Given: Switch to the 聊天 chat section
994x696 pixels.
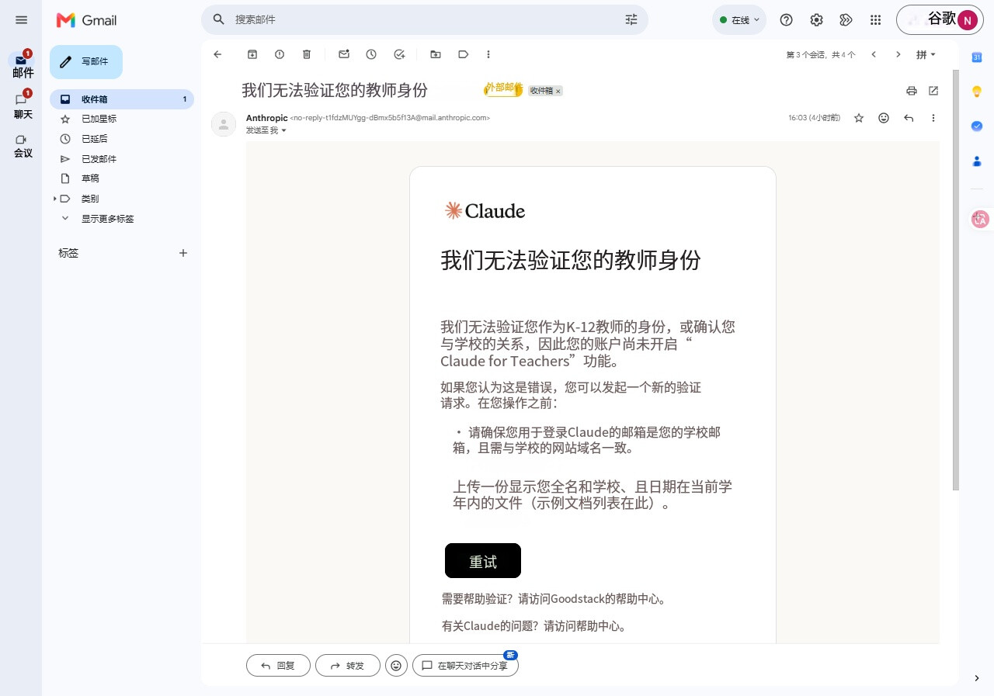Looking at the screenshot, I should pos(22,106).
